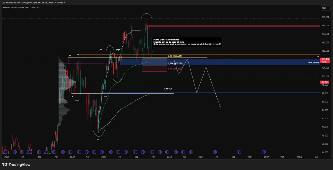
Task: Open the USD currency selector
Action: (324, 8)
